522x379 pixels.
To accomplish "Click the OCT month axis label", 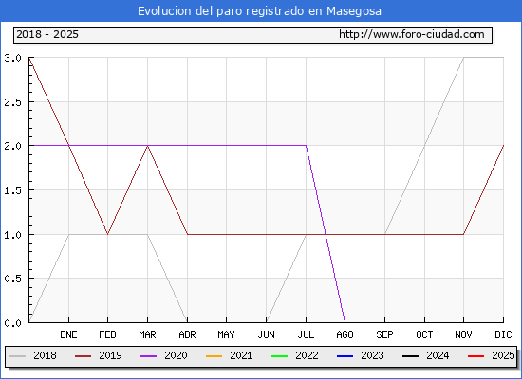I will [424, 334].
